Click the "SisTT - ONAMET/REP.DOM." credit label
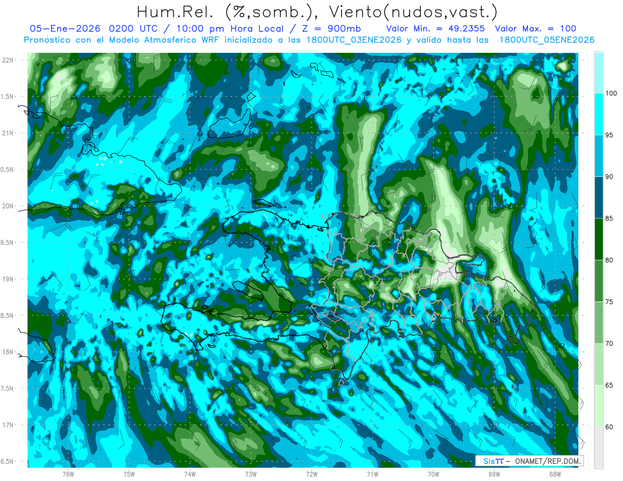Image resolution: width=623 pixels, height=481 pixels. coord(530,461)
